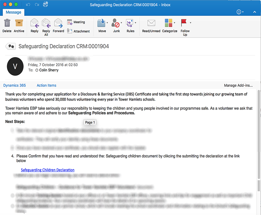Reply to the sender

click(x=34, y=26)
